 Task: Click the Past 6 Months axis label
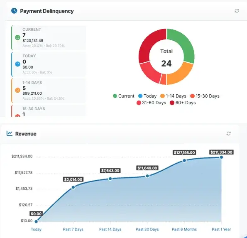[184, 229]
